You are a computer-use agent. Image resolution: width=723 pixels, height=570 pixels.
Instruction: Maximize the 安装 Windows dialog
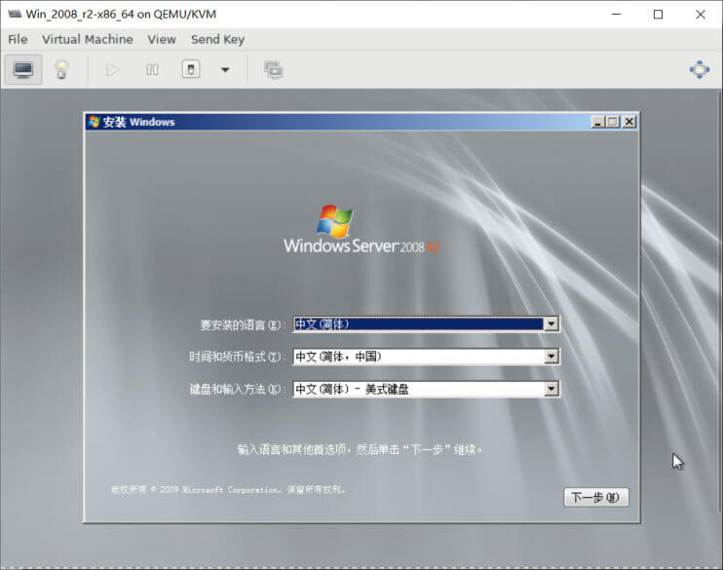[x=613, y=122]
